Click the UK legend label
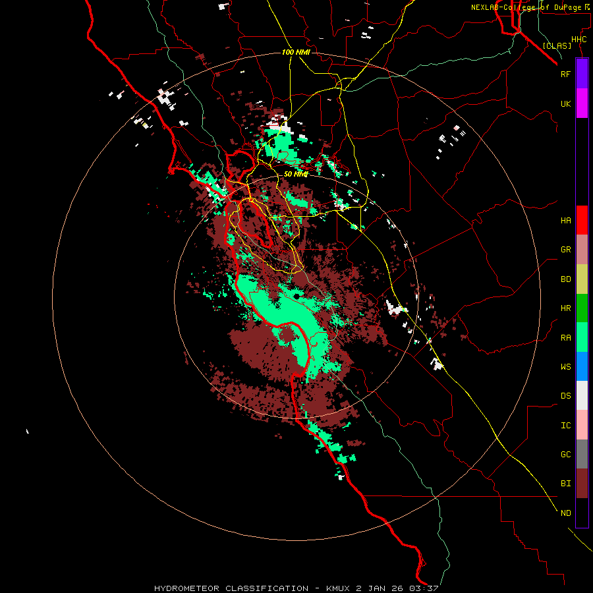 tap(565, 103)
